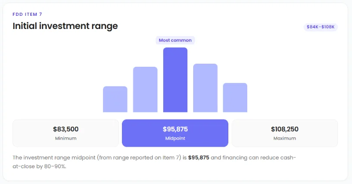
Task: Click the $83,500 amount text
Action: tap(66, 129)
